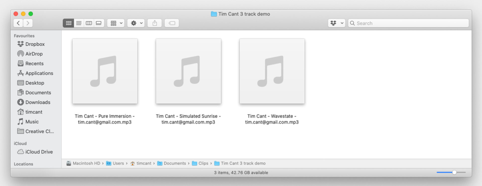Viewport: 482px width, 186px height.
Task: Open the Downloads folder in sidebar
Action: 38,102
